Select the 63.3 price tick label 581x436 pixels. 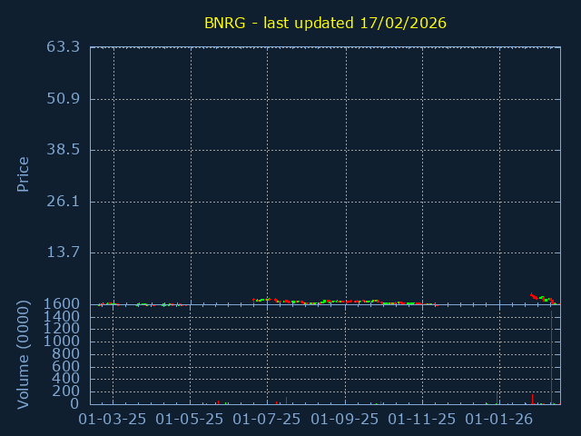click(64, 46)
